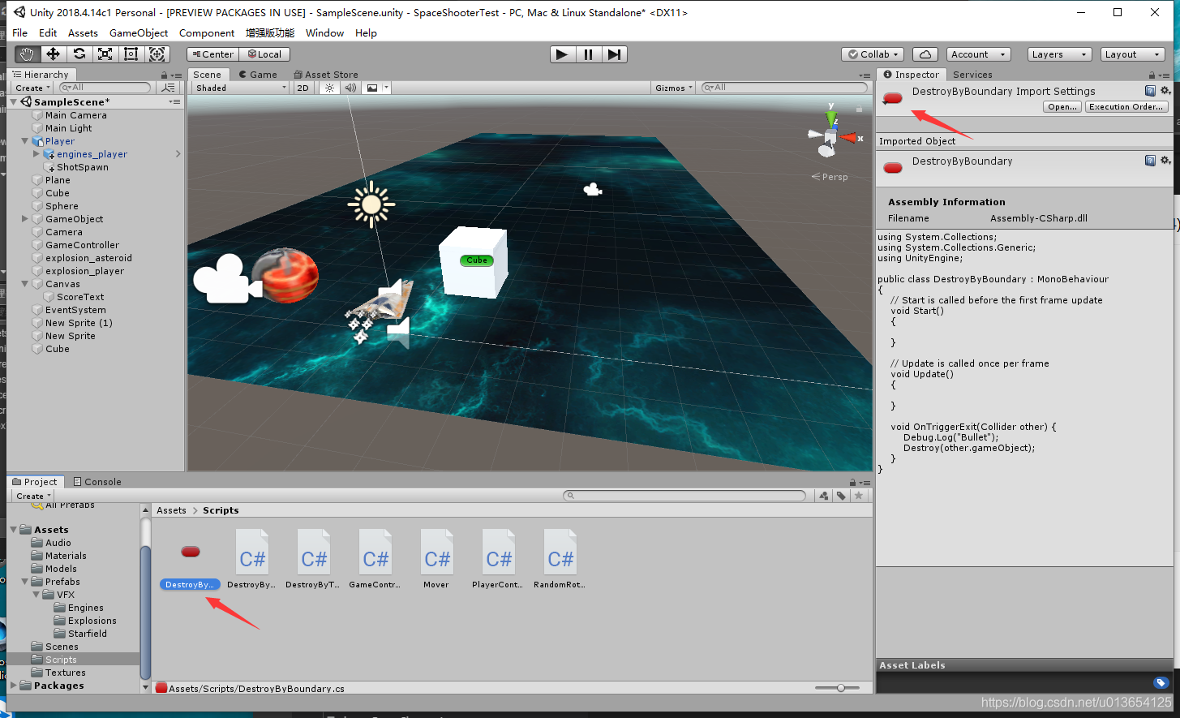Open the Layout dropdown
The image size is (1180, 718).
[x=1132, y=54]
